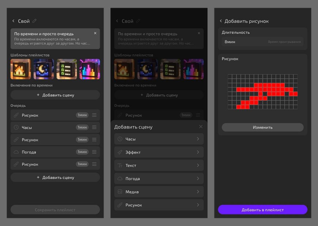
Task: Tap the back arrow beside 'Добавить рисунок'
Action: pyautogui.click(x=221, y=21)
